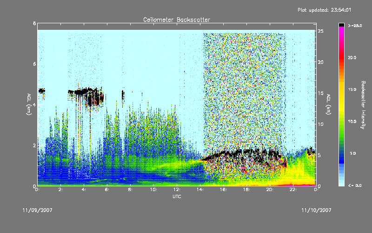
Task: Select the 'Backscatter Intensity' colorbar label
Action: pos(363,105)
